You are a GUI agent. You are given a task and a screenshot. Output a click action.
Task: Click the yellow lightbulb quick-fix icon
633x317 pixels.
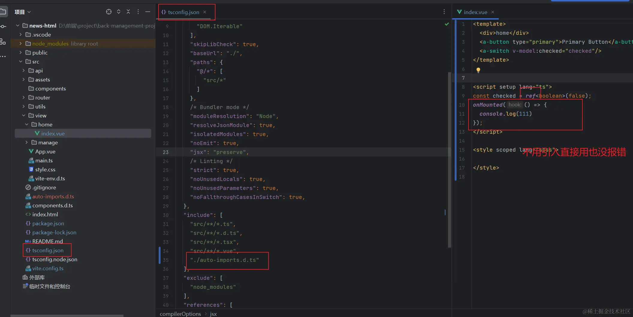(478, 70)
